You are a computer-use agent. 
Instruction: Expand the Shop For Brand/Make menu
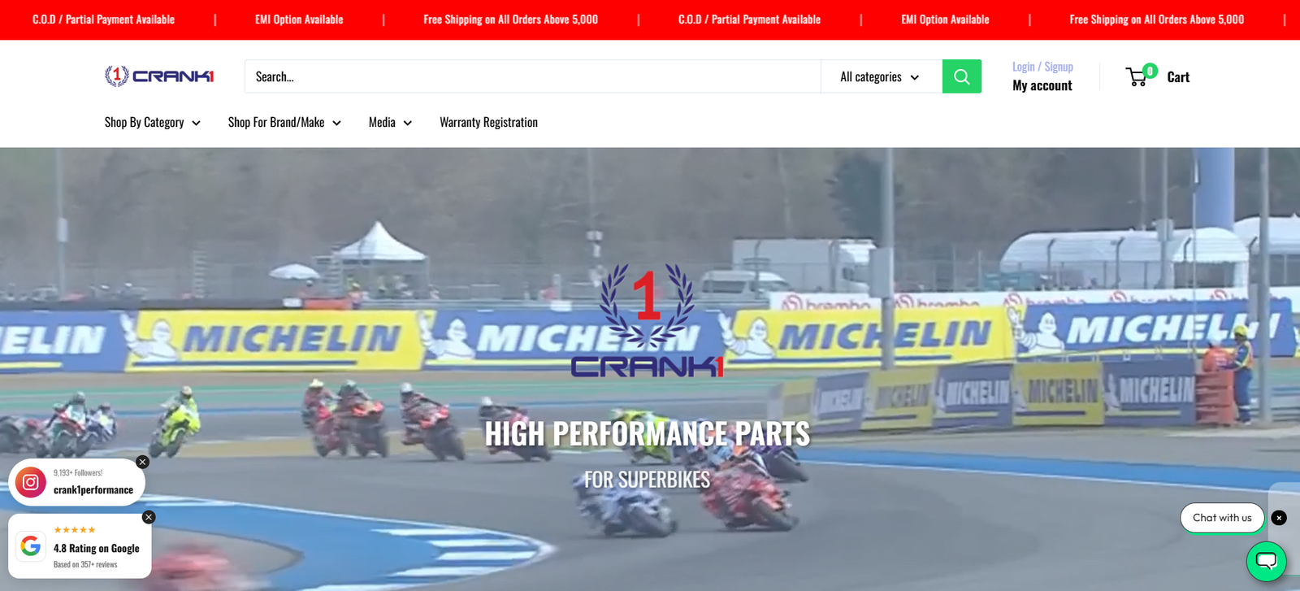[284, 122]
